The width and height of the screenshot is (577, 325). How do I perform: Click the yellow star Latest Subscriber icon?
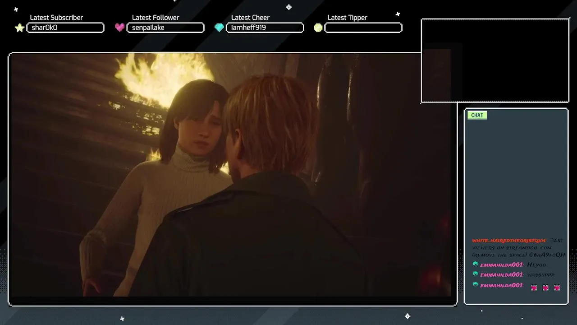coord(19,28)
